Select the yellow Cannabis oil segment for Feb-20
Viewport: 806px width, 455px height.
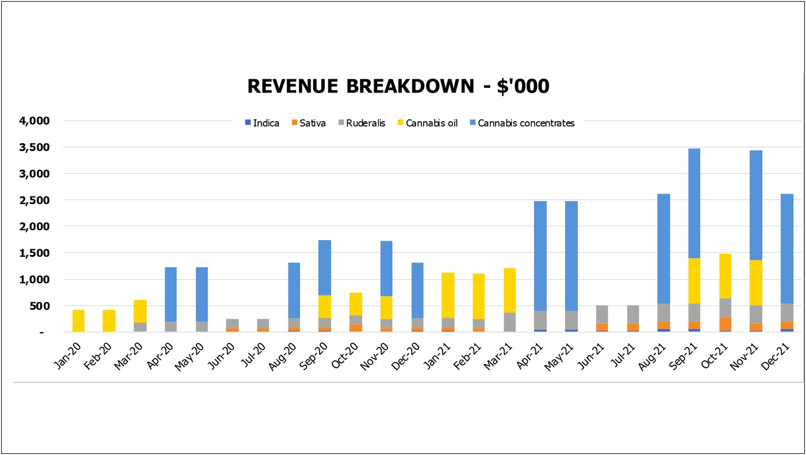(109, 321)
